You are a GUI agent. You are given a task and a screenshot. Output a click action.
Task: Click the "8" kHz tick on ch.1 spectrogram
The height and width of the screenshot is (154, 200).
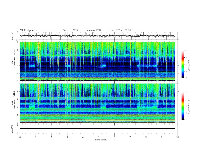point(18,50)
